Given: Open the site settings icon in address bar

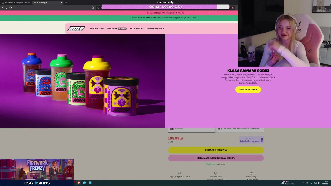Looking at the screenshot, I should [98, 8].
